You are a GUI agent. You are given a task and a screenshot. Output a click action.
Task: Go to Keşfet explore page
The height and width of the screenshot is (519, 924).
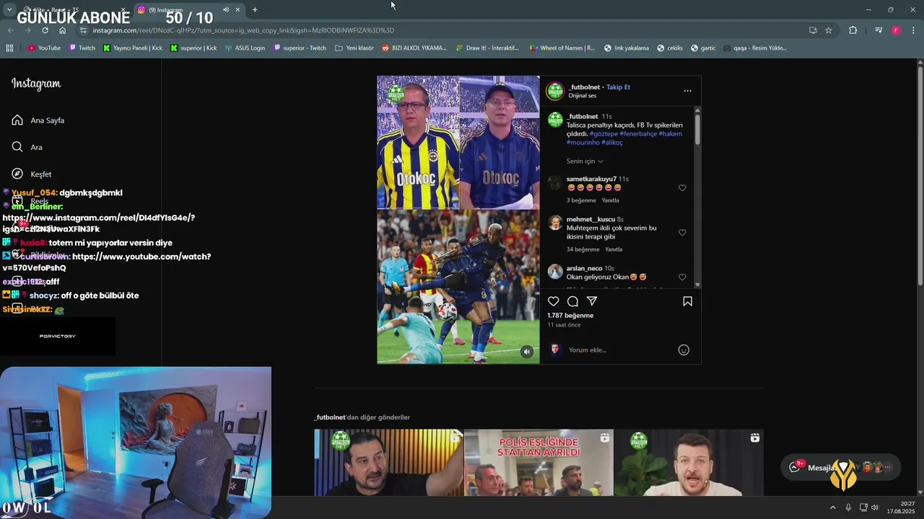[x=32, y=174]
